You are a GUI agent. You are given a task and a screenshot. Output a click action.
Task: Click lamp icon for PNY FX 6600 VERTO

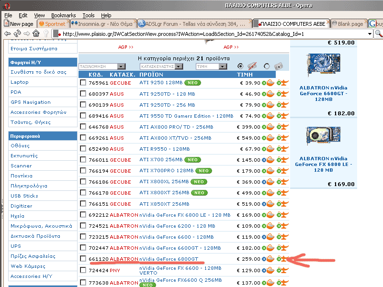(x=282, y=270)
